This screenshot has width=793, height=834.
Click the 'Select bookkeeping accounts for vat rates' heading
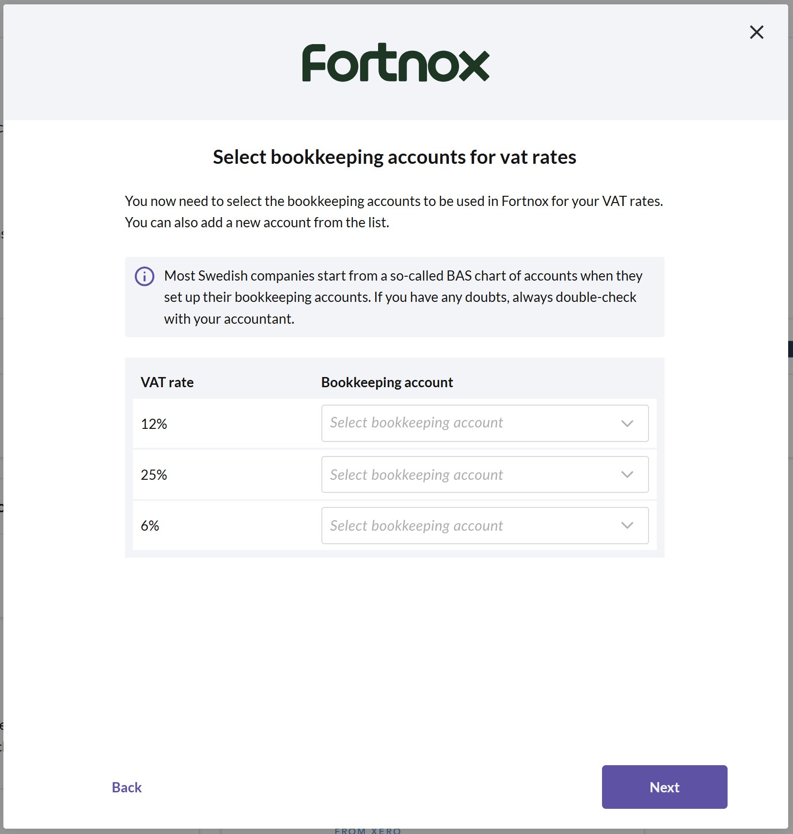tap(395, 157)
